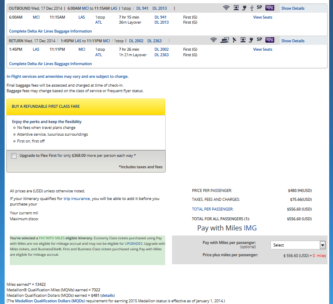Image resolution: width=333 pixels, height=304 pixels.
Task: Open the trip insurance link
Action: pos(80,198)
